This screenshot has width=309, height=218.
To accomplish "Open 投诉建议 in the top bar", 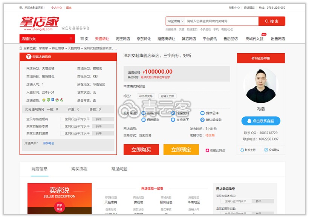I will pyautogui.click(x=249, y=8).
